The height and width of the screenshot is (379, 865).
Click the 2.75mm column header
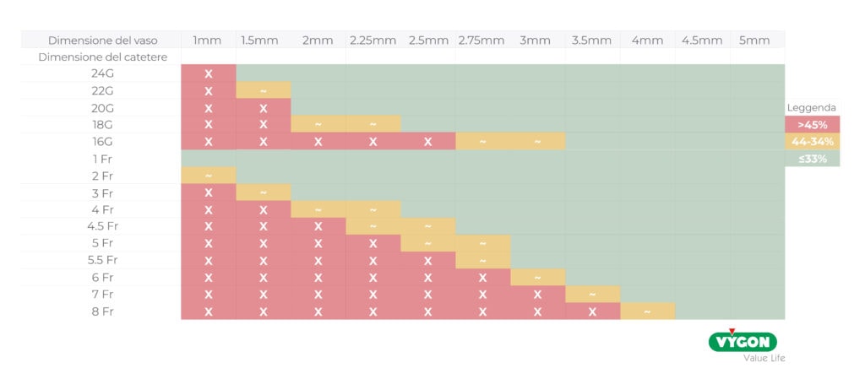(481, 41)
